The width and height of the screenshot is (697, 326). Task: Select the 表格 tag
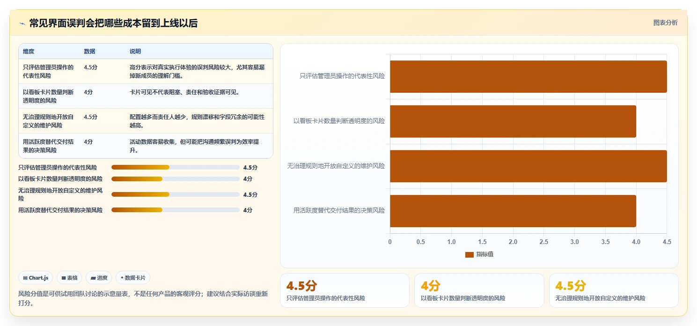[69, 278]
